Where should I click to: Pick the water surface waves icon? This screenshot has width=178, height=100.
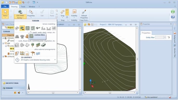coord(38,53)
